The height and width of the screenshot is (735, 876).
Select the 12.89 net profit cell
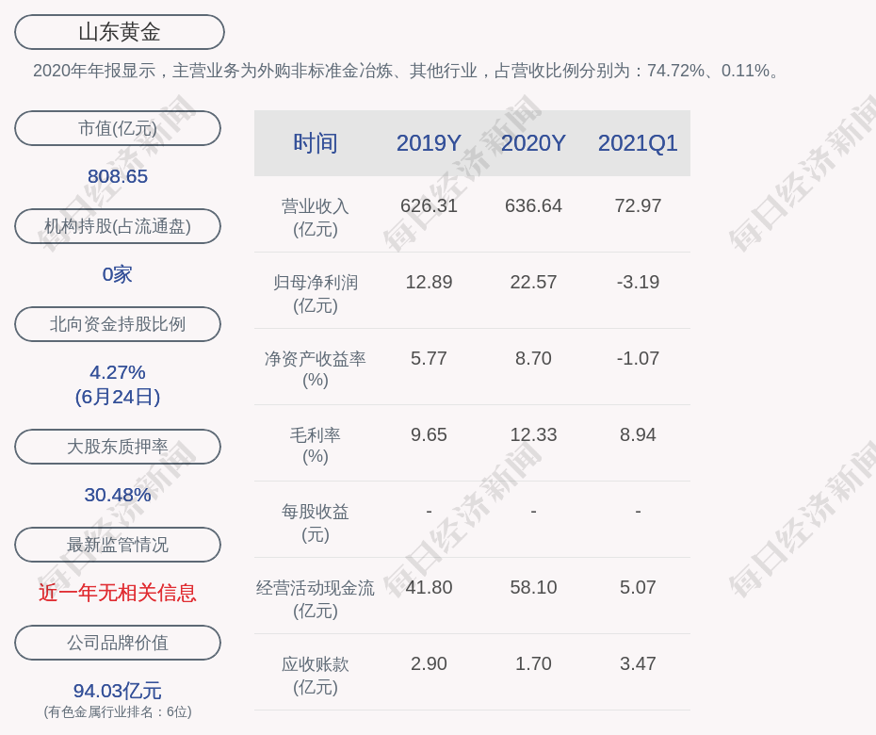[429, 282]
